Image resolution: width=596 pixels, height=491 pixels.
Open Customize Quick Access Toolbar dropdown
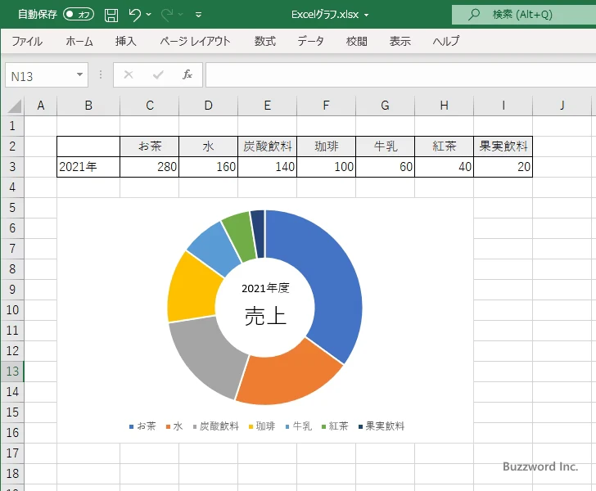(198, 15)
